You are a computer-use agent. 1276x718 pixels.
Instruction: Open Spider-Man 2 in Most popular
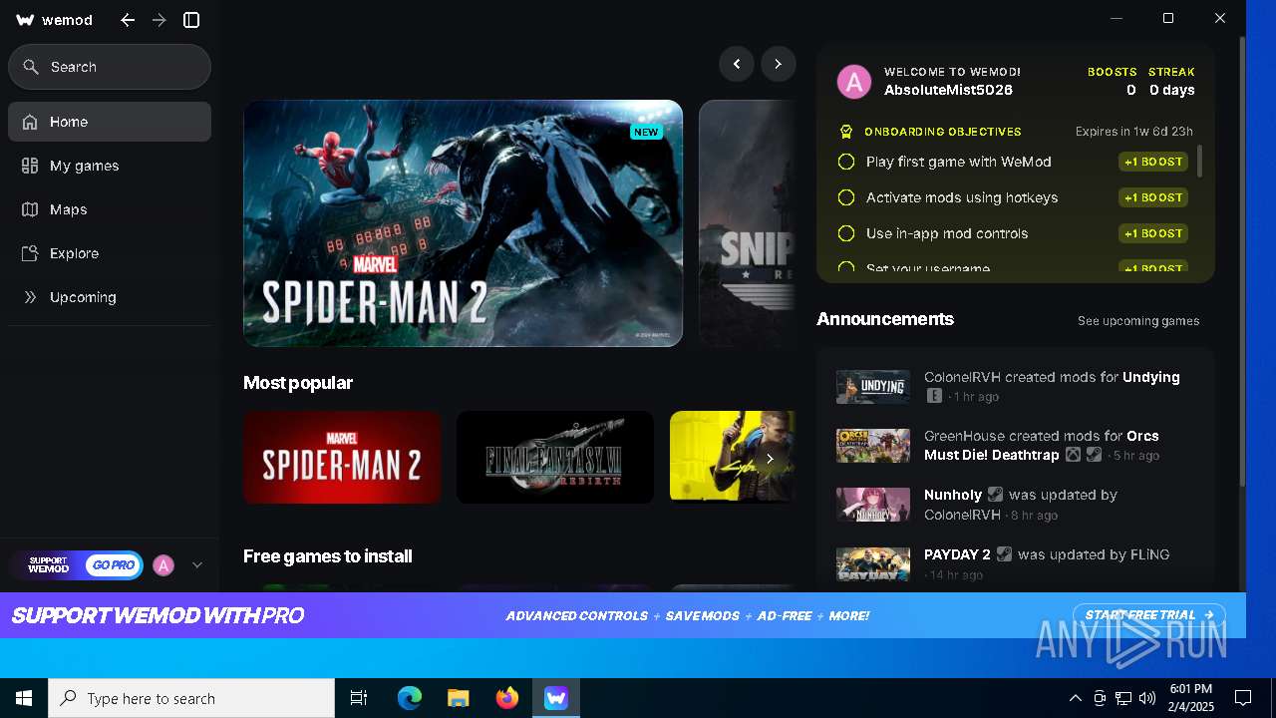click(x=342, y=457)
